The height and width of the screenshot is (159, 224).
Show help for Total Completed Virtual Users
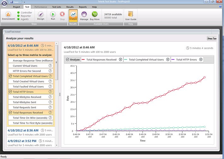[x=50, y=76]
